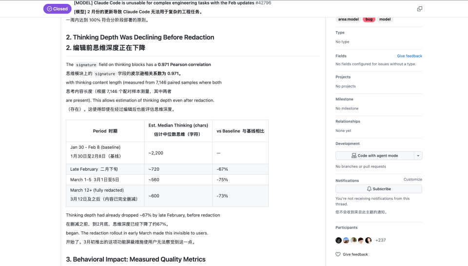Click the Jan 30 - Feb 8 (baseline) cell
This screenshot has height=266, width=468.
pos(105,153)
